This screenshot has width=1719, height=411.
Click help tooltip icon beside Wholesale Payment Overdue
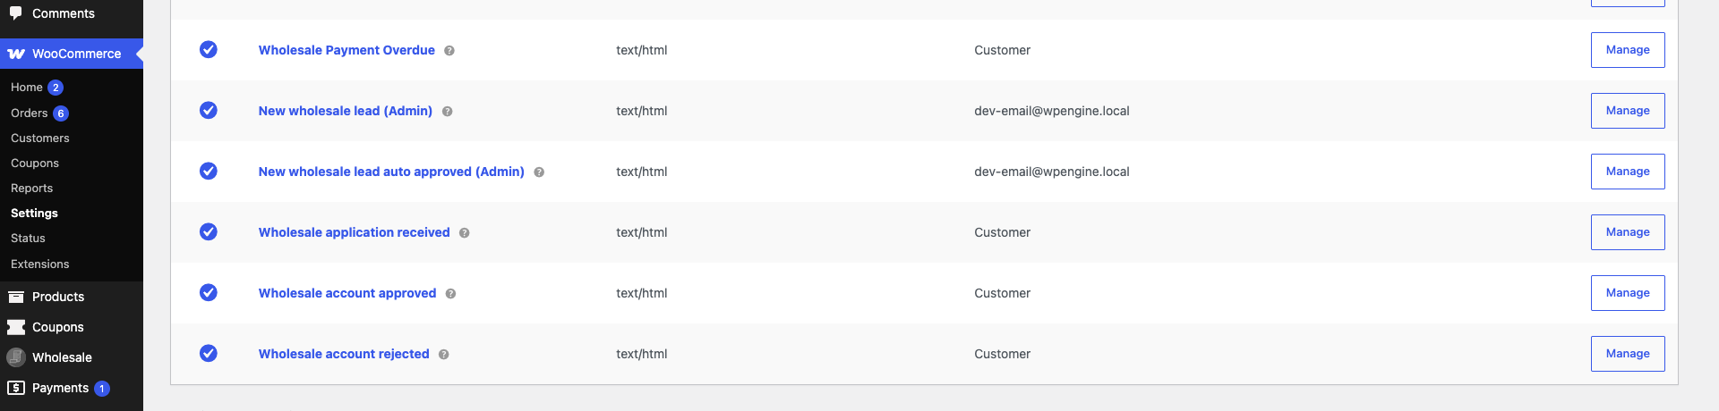tap(449, 51)
